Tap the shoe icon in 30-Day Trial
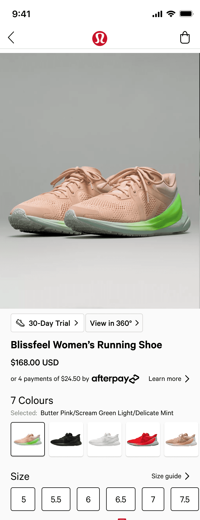This screenshot has height=520, width=200. (x=20, y=323)
